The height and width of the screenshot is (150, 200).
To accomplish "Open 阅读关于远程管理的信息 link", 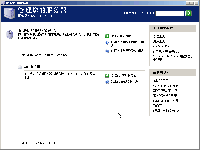I will [x=127, y=51].
